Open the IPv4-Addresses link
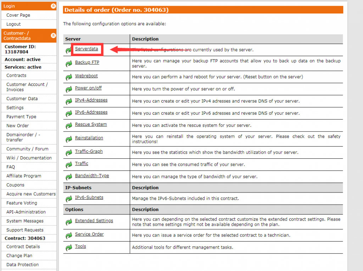The image size is (363, 271). pos(91,100)
